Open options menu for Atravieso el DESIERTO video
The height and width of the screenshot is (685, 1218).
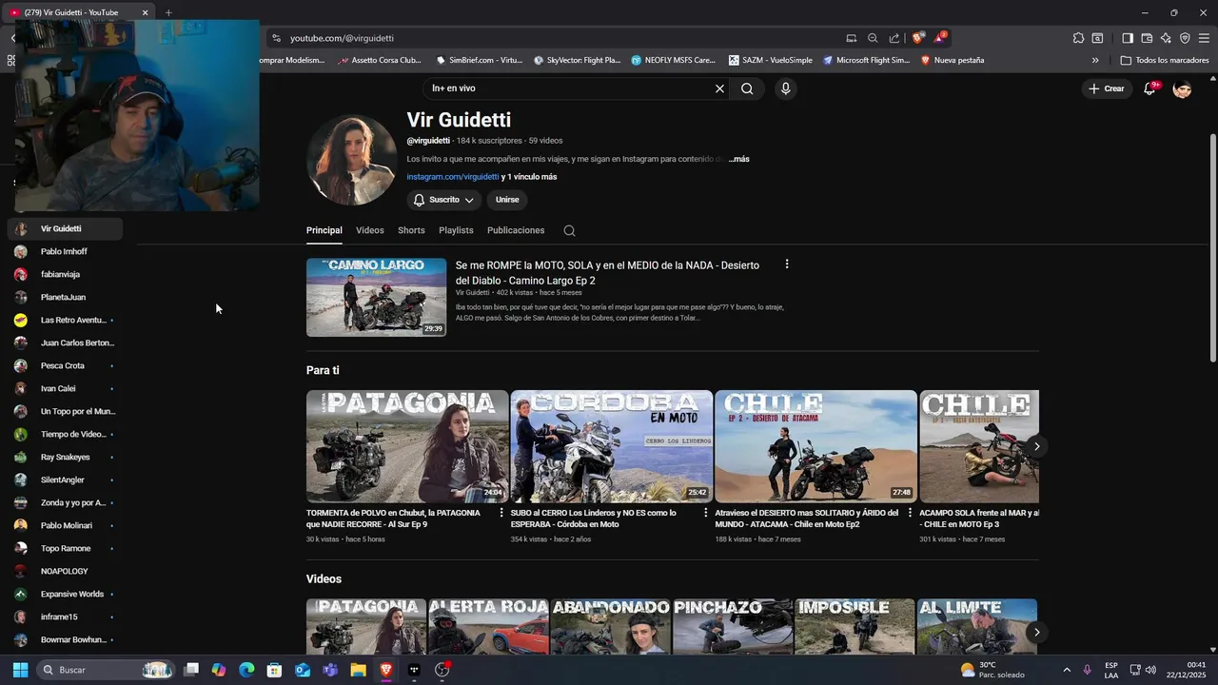[x=910, y=513]
